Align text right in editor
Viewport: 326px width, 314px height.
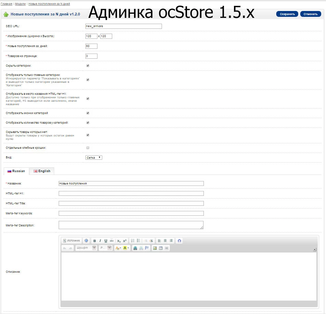(171, 241)
